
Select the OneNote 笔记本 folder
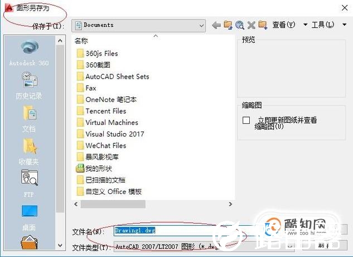point(107,99)
